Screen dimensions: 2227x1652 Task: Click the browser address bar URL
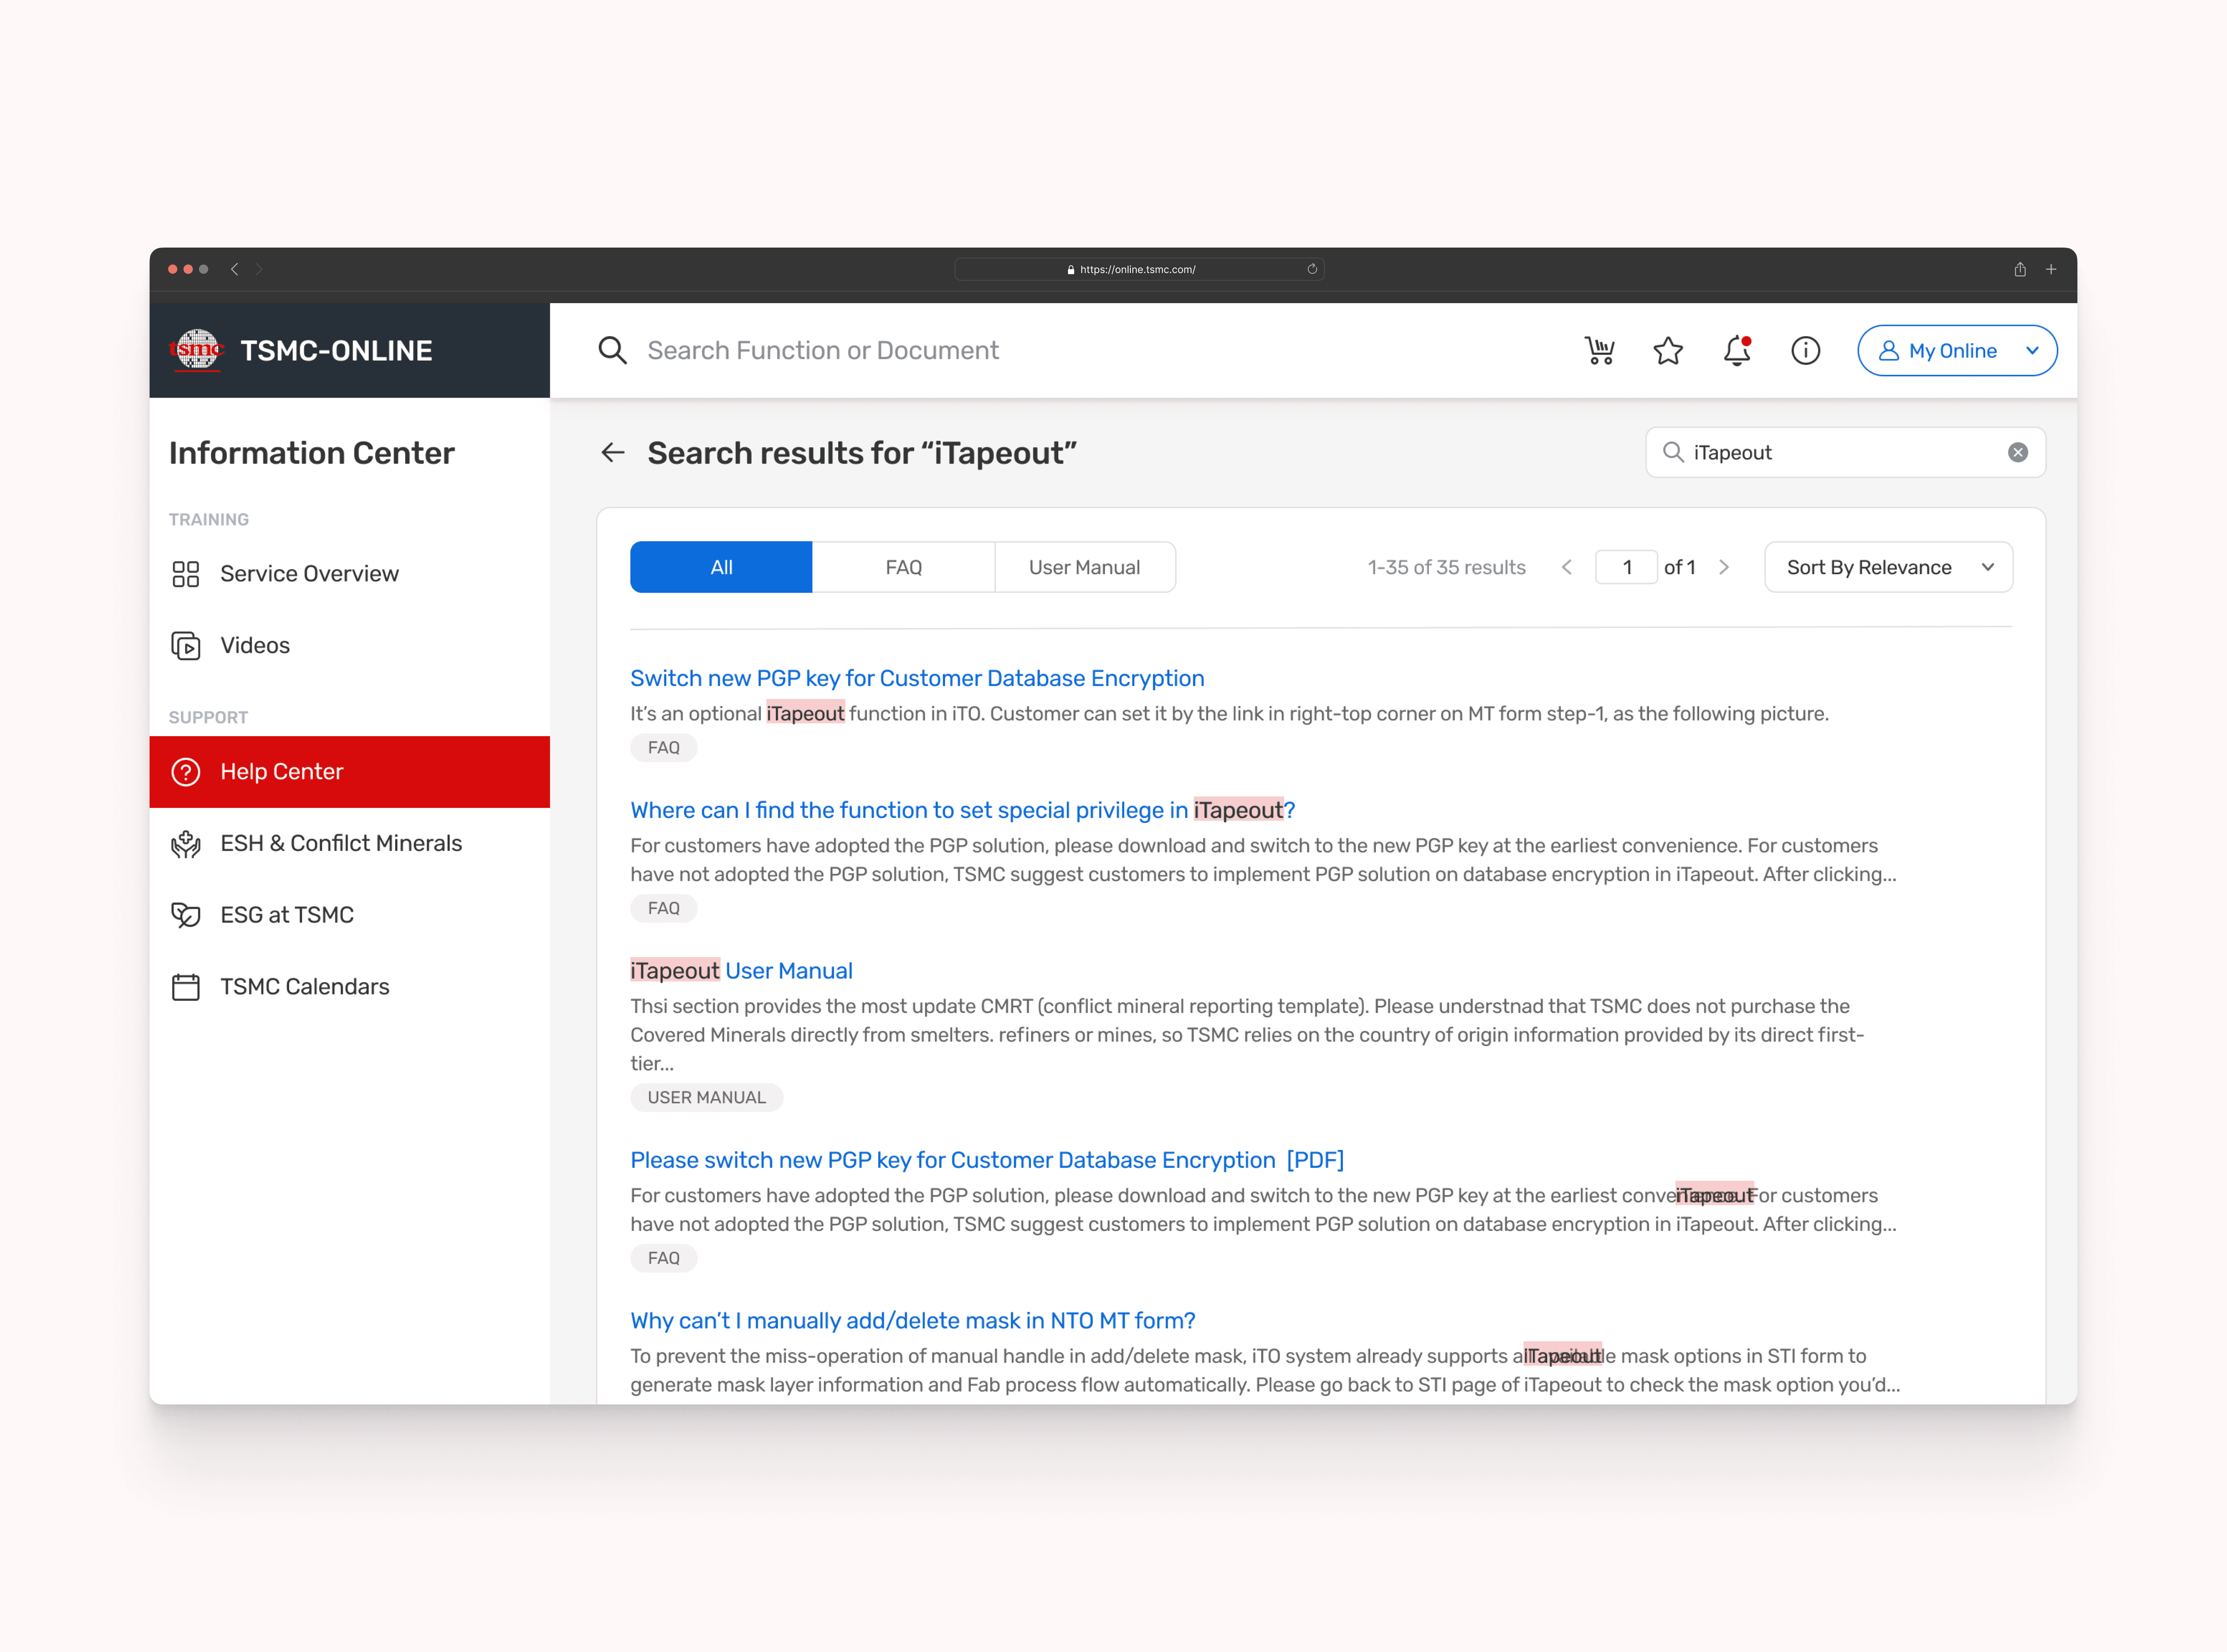point(1137,269)
